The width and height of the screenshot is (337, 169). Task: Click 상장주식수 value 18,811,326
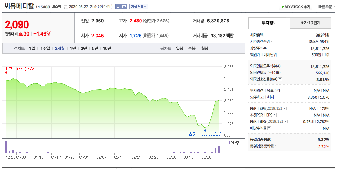coord(320,49)
